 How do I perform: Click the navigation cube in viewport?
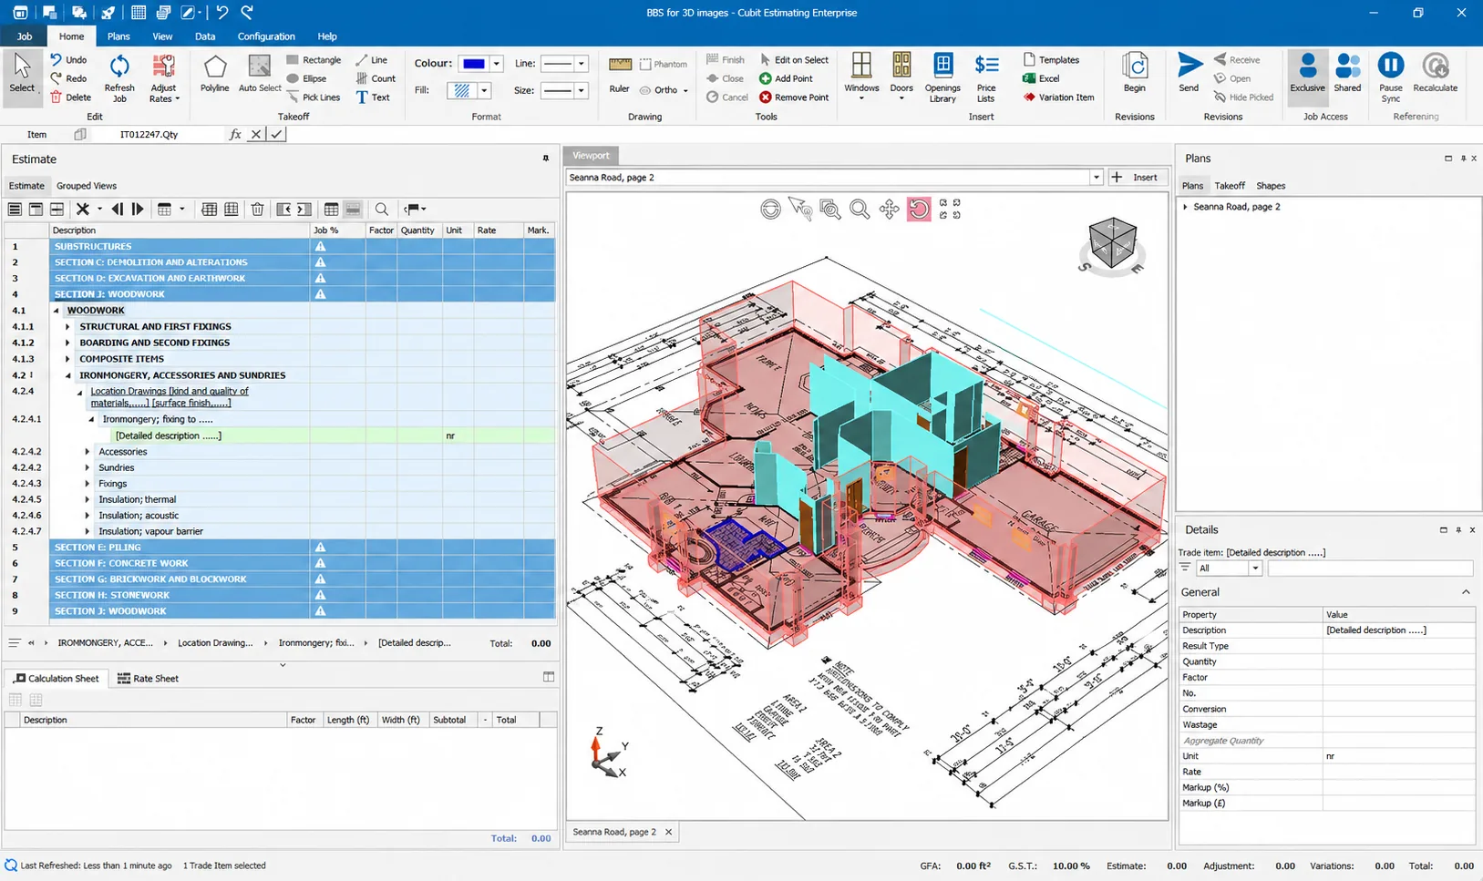click(x=1112, y=244)
